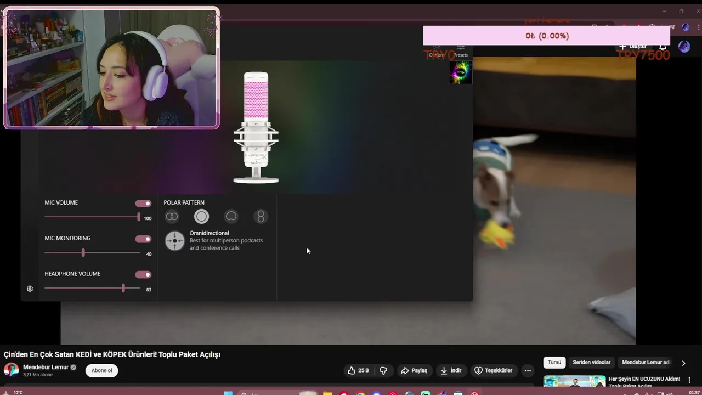Screen dimensions: 702x395
Task: Toggle the Mic Monitoring switch
Action: pyautogui.click(x=143, y=239)
